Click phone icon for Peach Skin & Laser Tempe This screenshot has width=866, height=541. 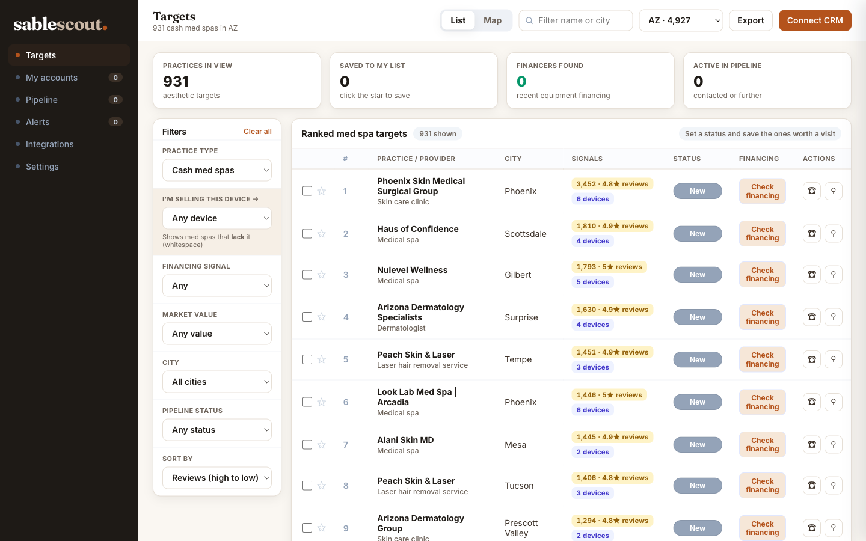click(x=812, y=359)
